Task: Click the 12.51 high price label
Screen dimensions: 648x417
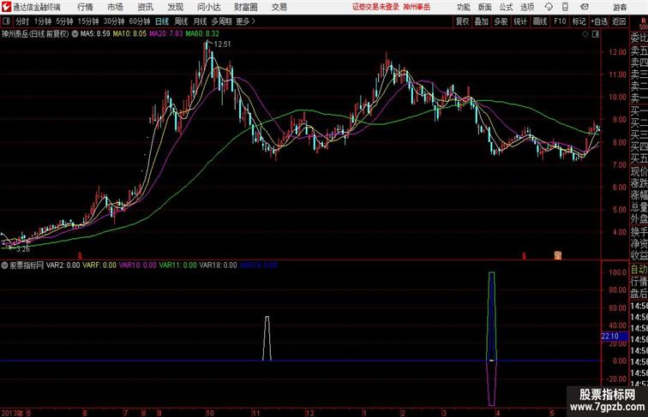Action: [x=222, y=45]
